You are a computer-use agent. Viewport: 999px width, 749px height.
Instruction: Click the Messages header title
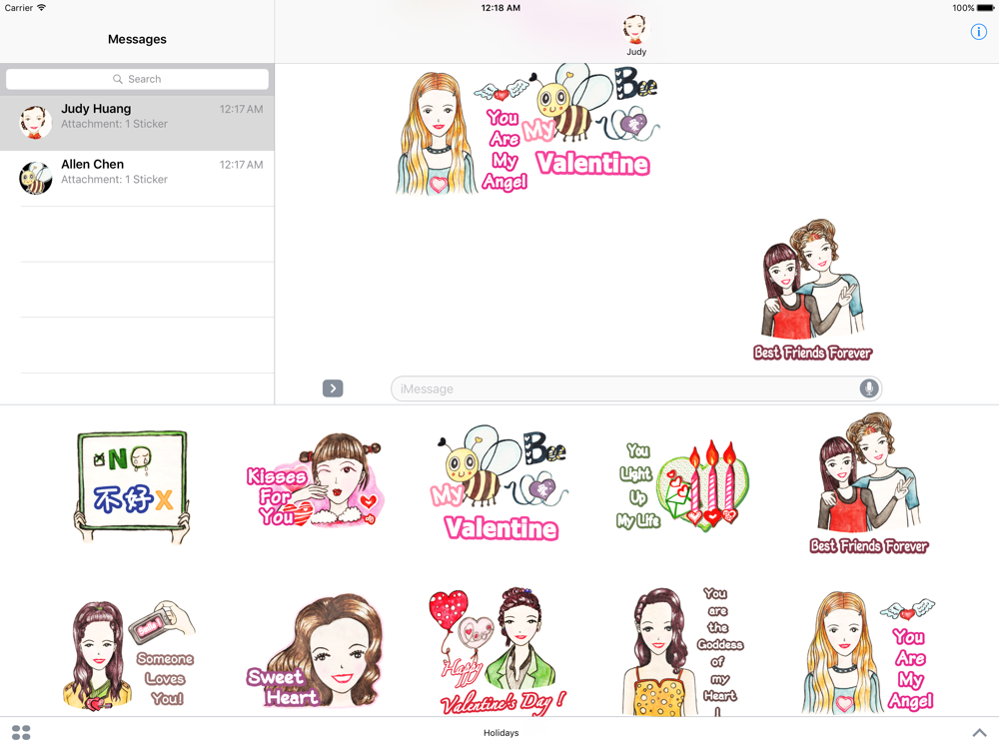(x=137, y=40)
